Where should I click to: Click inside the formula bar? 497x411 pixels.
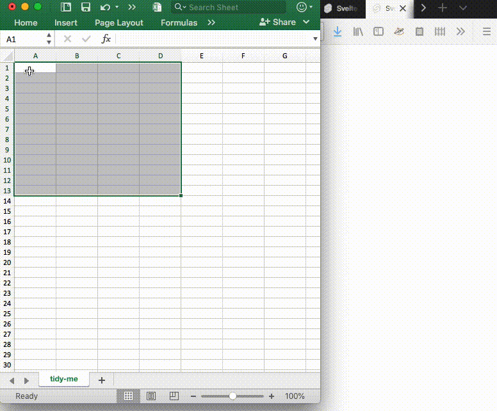(214, 39)
